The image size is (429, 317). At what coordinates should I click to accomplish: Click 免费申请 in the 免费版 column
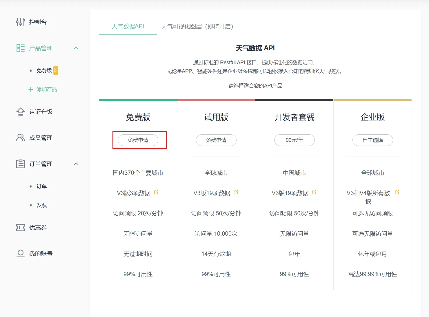138,140
